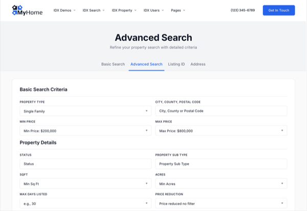This screenshot has height=211, width=307.
Task: Click the Property Details heading
Action: coord(38,143)
